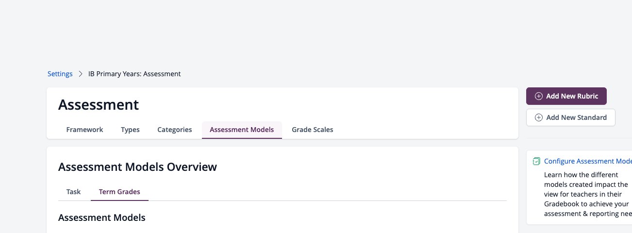Viewport: 632px width, 233px height.
Task: Click the Gradebook help description text
Action: click(x=588, y=194)
